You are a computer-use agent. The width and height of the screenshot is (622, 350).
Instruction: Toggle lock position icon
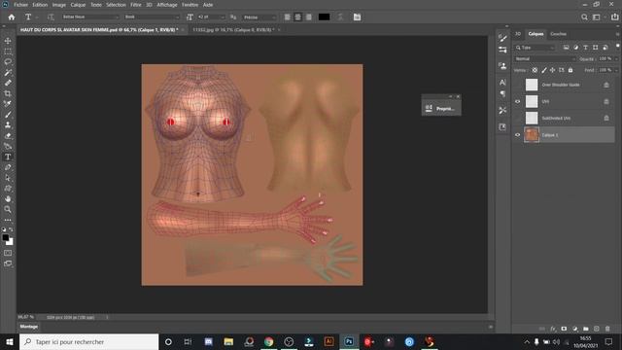pos(552,70)
